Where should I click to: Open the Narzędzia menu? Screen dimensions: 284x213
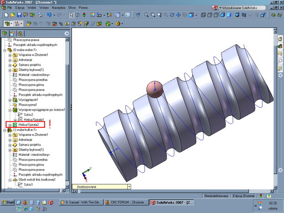[x=58, y=8]
